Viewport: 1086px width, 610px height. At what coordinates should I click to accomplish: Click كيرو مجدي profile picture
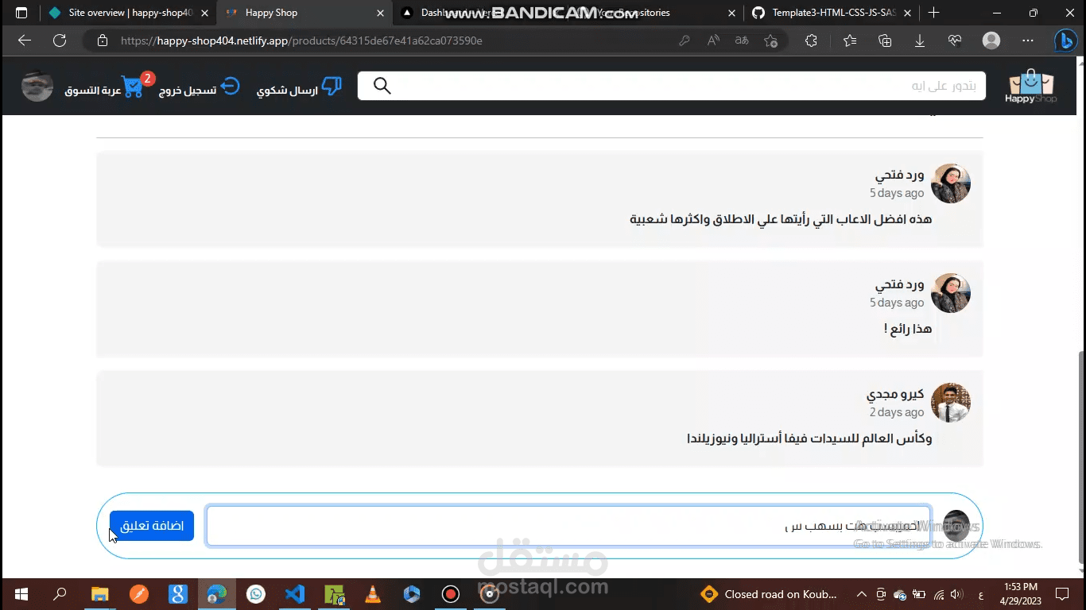pyautogui.click(x=951, y=403)
